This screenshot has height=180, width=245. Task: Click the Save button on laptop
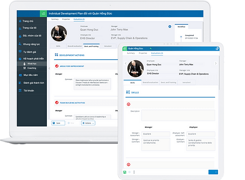pos(58,123)
